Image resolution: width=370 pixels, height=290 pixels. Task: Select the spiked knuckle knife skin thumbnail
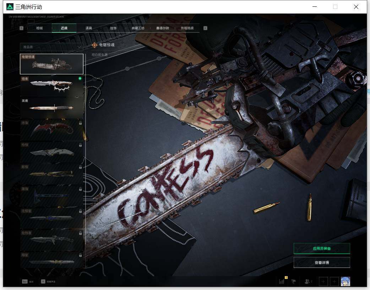[x=52, y=86]
